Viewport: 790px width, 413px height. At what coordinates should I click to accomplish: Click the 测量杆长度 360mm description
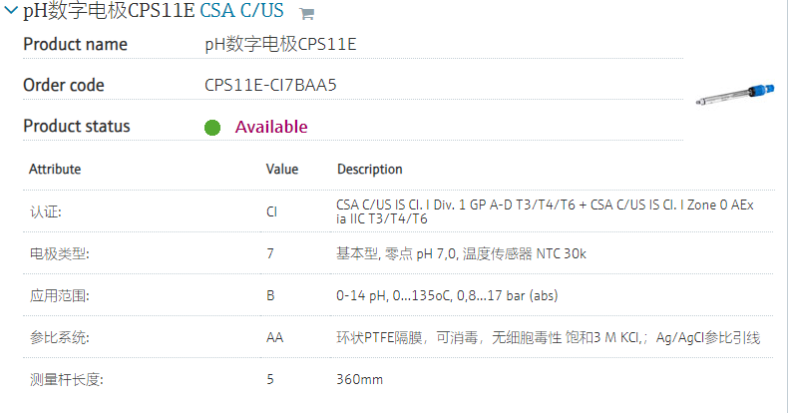360,379
